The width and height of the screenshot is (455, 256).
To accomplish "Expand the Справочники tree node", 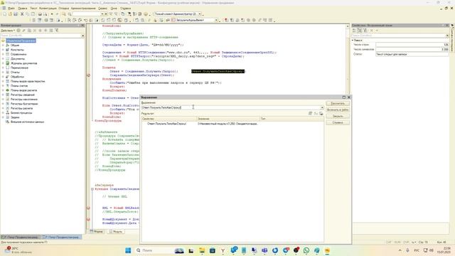I will pos(3,54).
